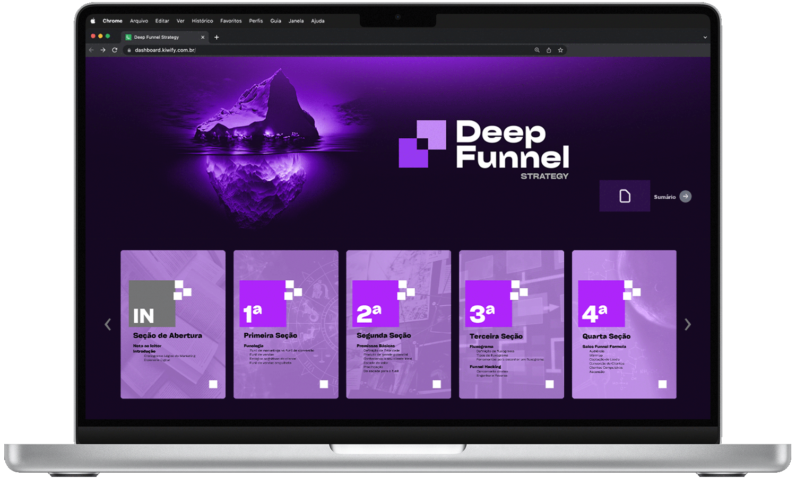Open the Sumário link
This screenshot has height=479, width=796.
click(664, 197)
